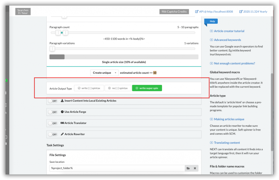Click the Save location input field
The width and height of the screenshot is (279, 180).
pos(117,168)
